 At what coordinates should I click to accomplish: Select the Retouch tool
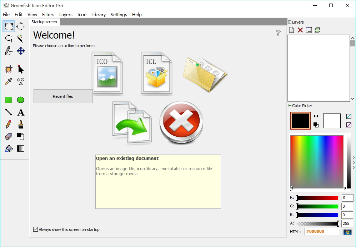tap(21, 81)
